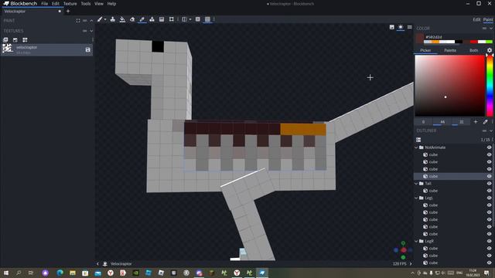Image resolution: width=495 pixels, height=278 pixels.
Task: Collapse the Tail group
Action: (x=416, y=184)
